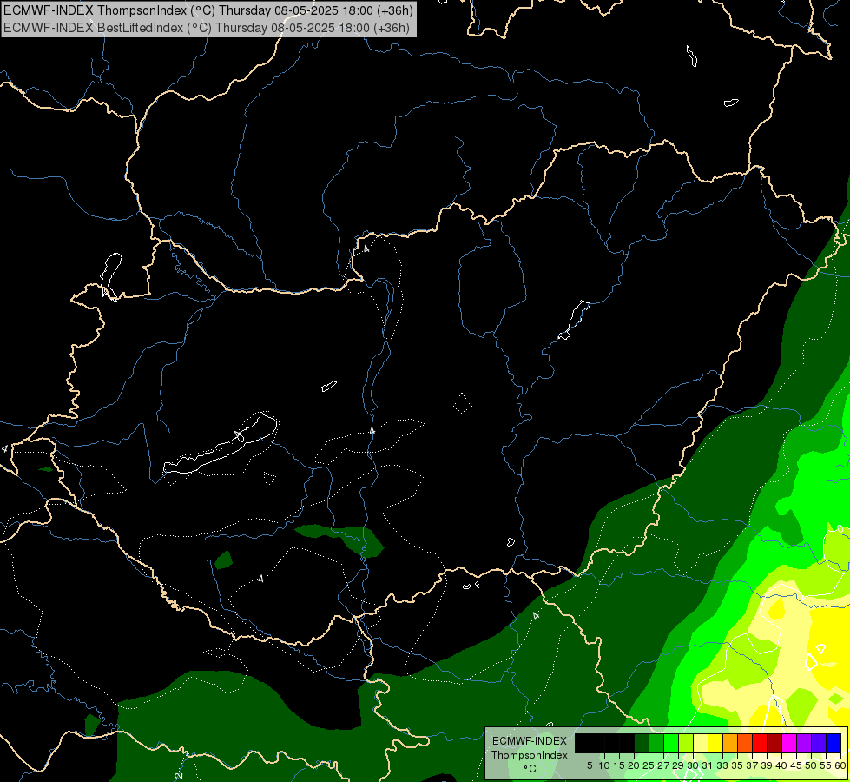Click the legend value 50
Screen dimensions: 850x782
pyautogui.click(x=811, y=765)
